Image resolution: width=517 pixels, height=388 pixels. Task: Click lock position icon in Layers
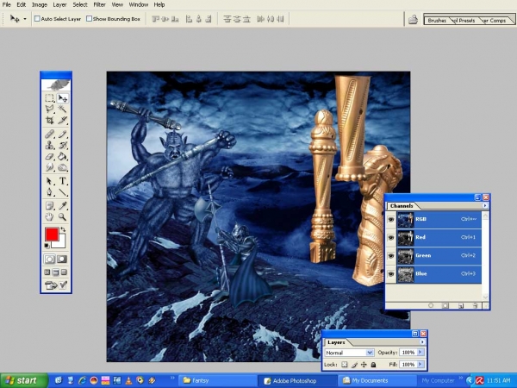[x=364, y=365]
